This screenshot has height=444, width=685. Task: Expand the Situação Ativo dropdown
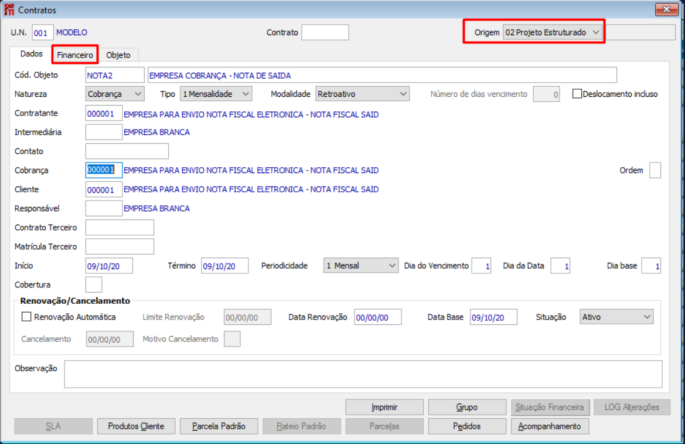(616, 317)
